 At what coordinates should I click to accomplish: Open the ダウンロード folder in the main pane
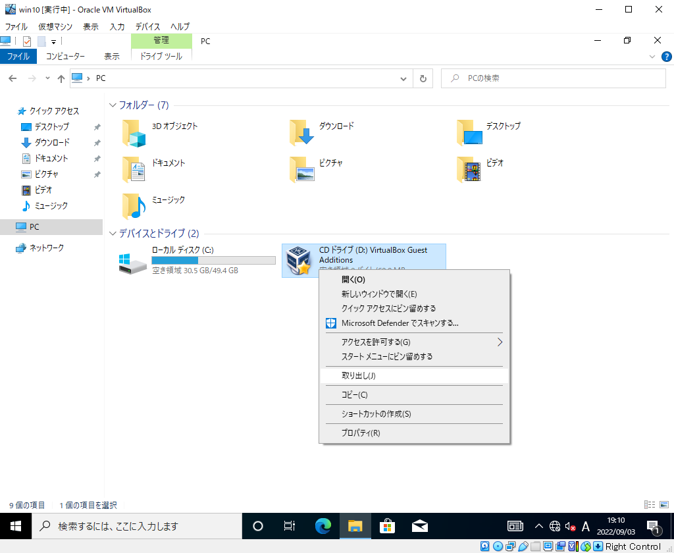[321, 132]
